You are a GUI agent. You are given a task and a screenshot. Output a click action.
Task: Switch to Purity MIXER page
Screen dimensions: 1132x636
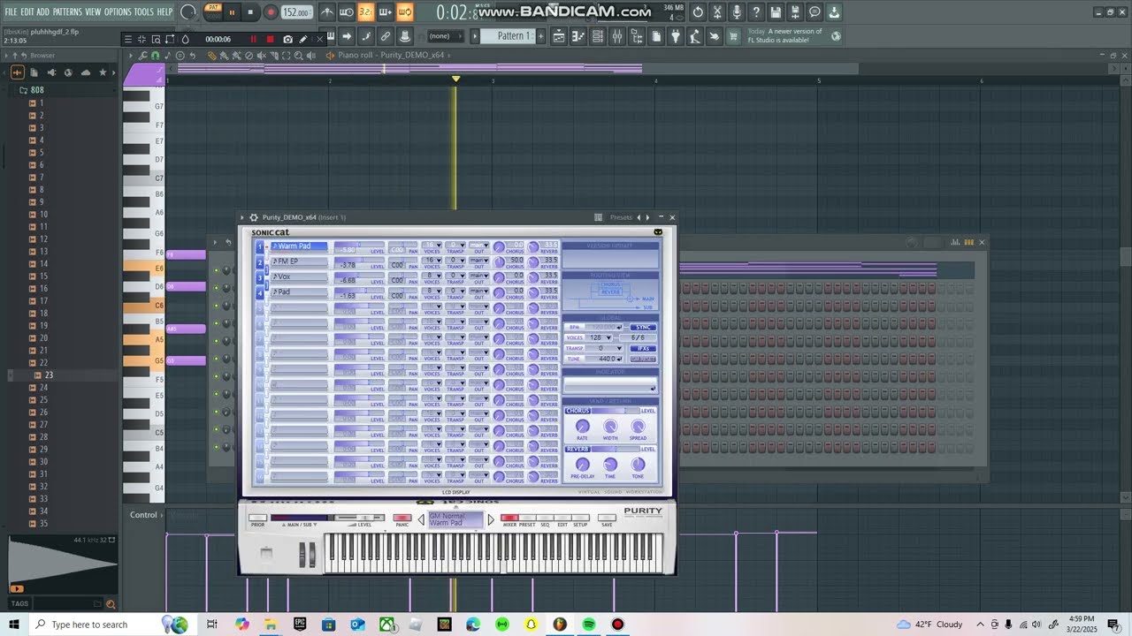click(x=509, y=518)
